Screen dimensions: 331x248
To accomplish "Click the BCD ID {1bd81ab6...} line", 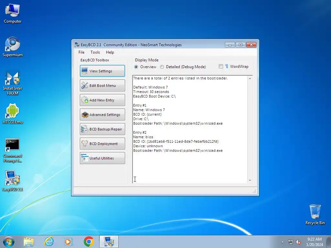I will pos(176,141).
